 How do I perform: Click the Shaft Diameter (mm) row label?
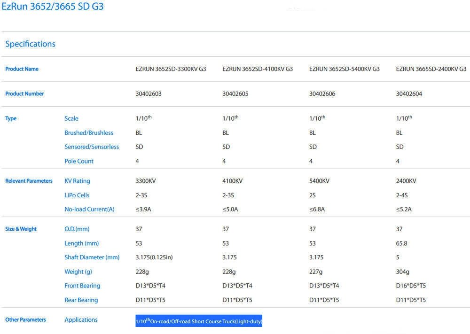[x=92, y=257]
